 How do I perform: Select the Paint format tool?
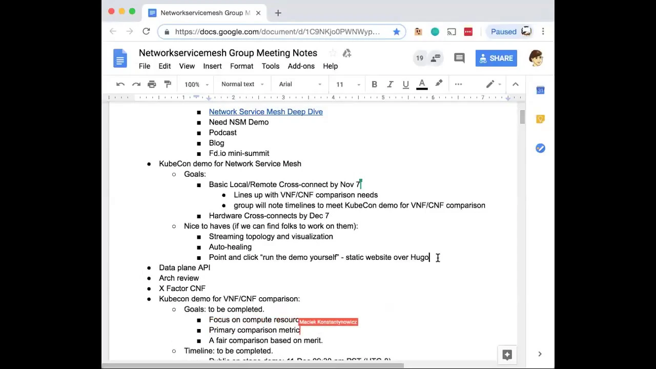tap(168, 84)
